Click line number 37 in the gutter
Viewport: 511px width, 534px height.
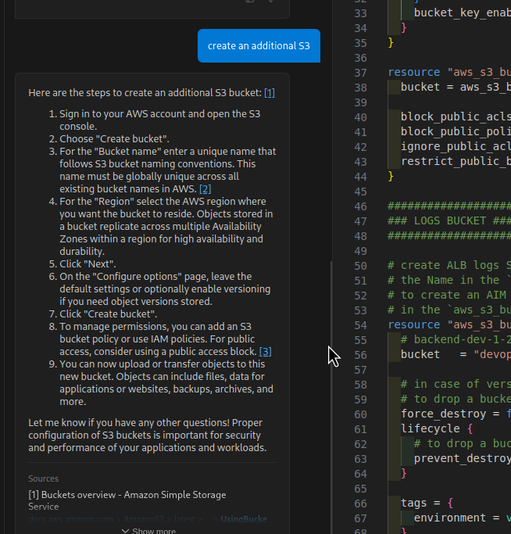(360, 73)
